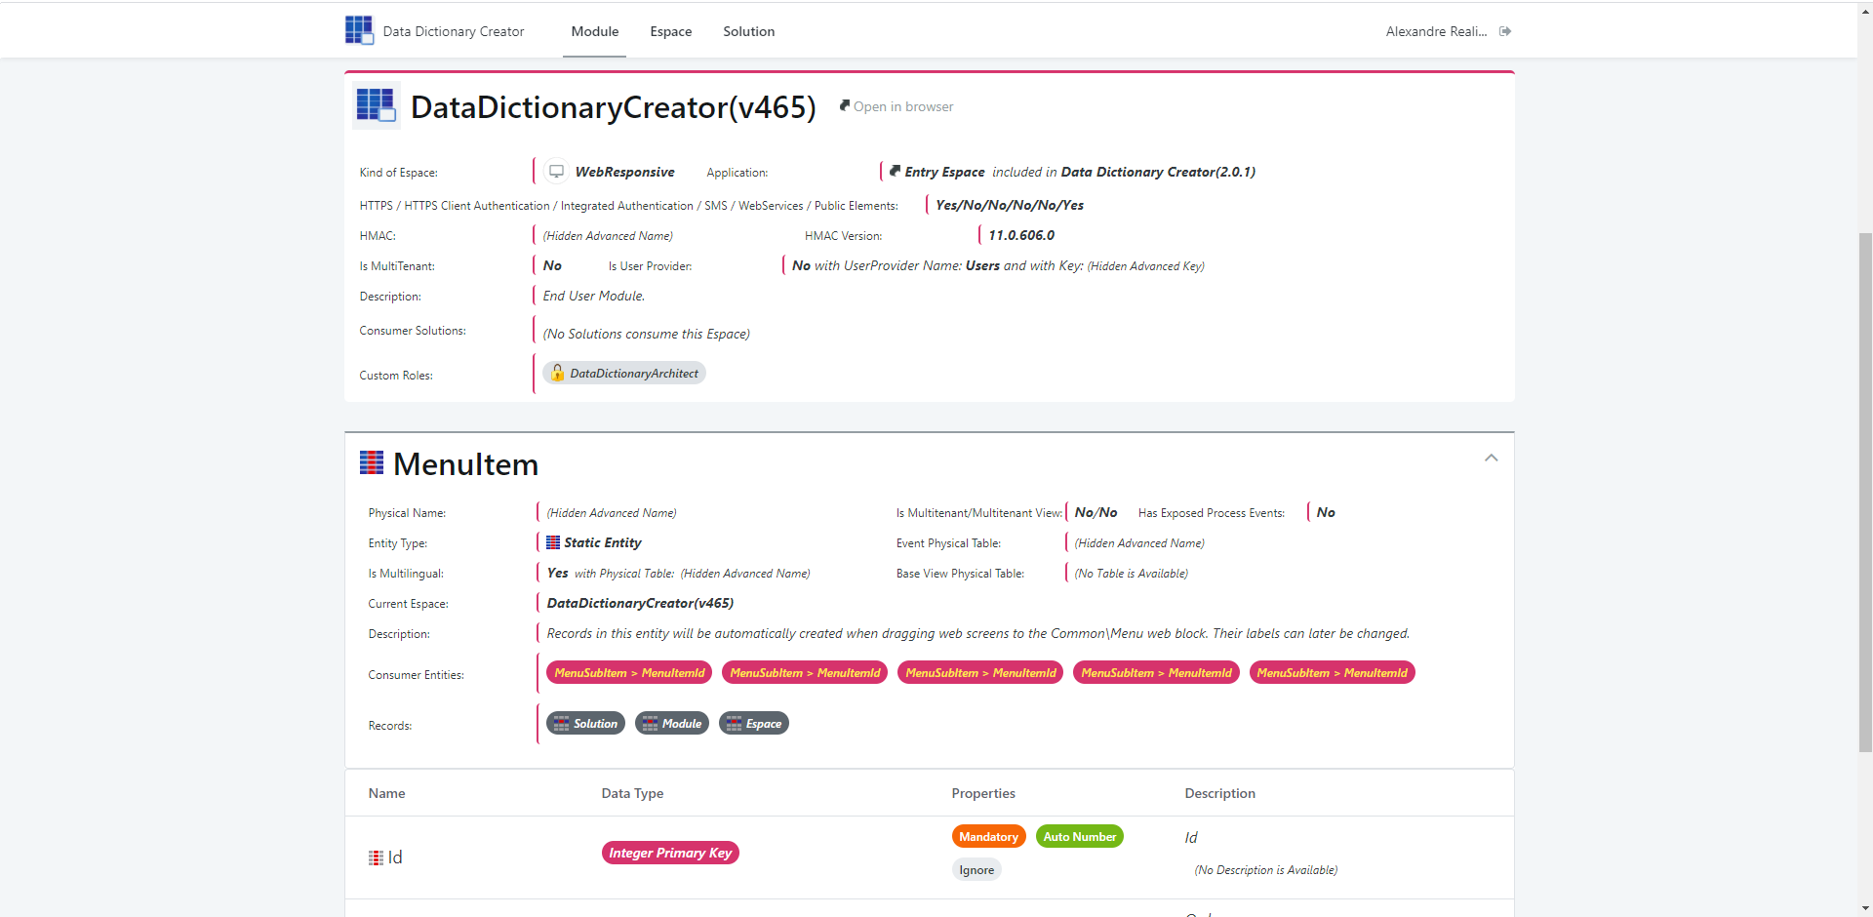This screenshot has width=1873, height=917.
Task: Click the sign-out icon beside Alexandre Reali
Action: point(1505,30)
